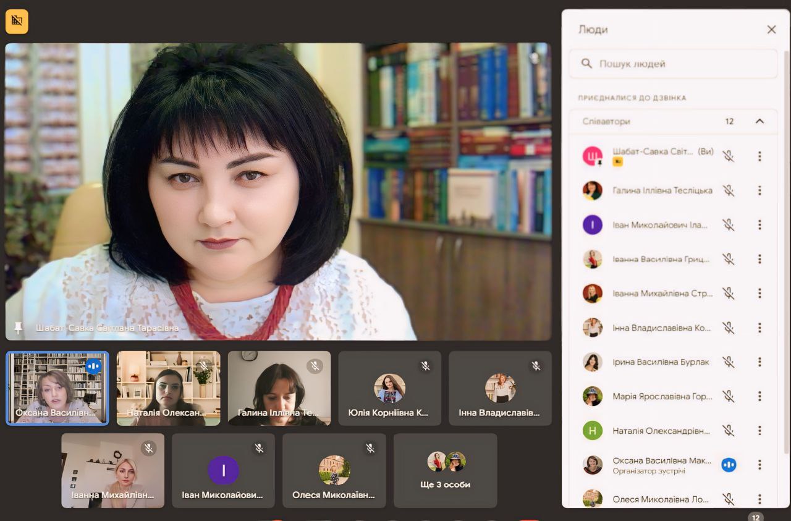Screen dimensions: 791x521
Task: Select Наталія Олександрівна video tile
Action: [x=168, y=388]
